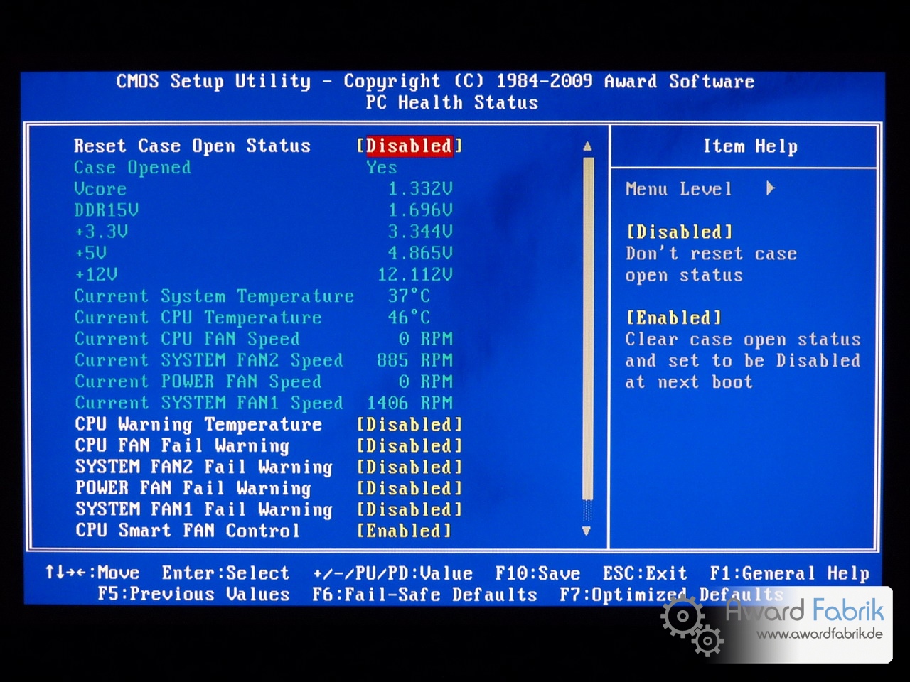The height and width of the screenshot is (682, 910).
Task: Click the scrollbar up arrow
Action: click(x=587, y=146)
